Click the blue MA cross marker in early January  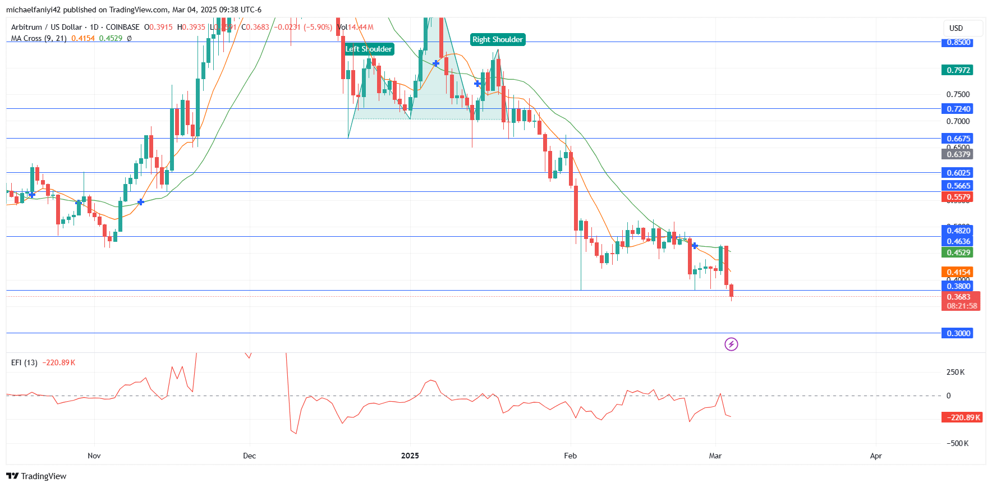436,63
